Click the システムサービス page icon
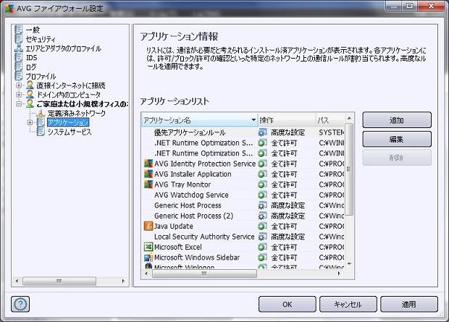Viewport: 449px width, 322px height. (x=41, y=132)
